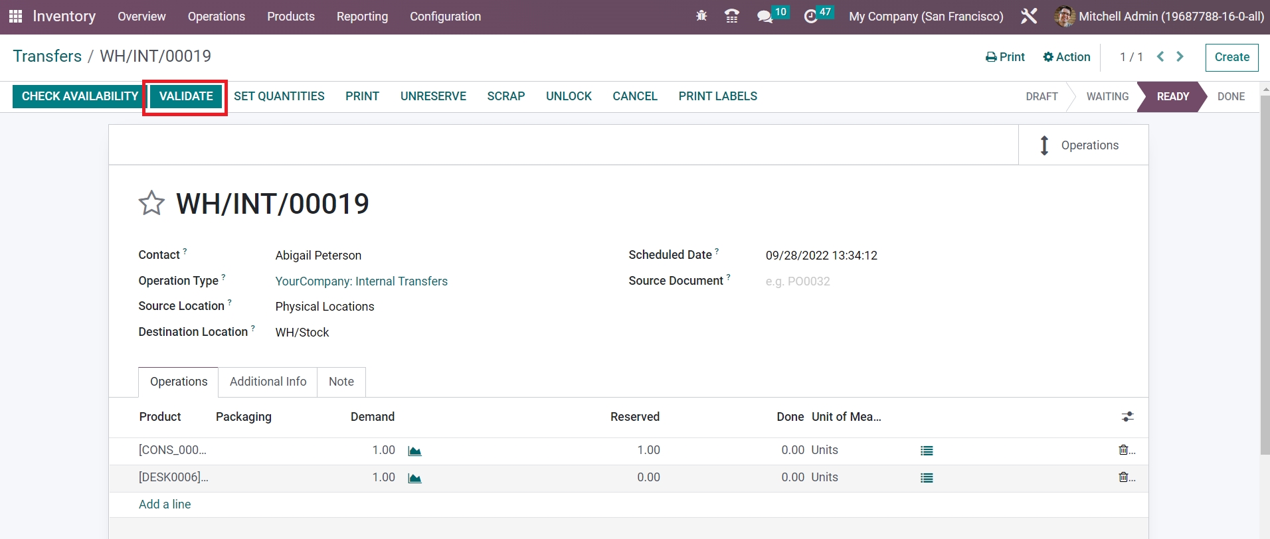1270x539 pixels.
Task: Sort by Reserved column header
Action: [x=635, y=417]
